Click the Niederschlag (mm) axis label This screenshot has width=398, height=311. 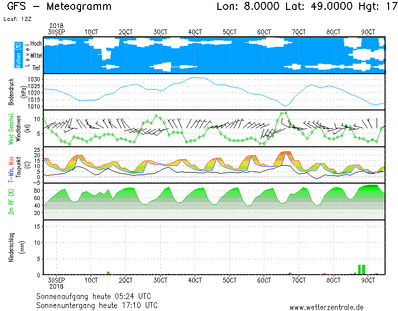(11, 247)
